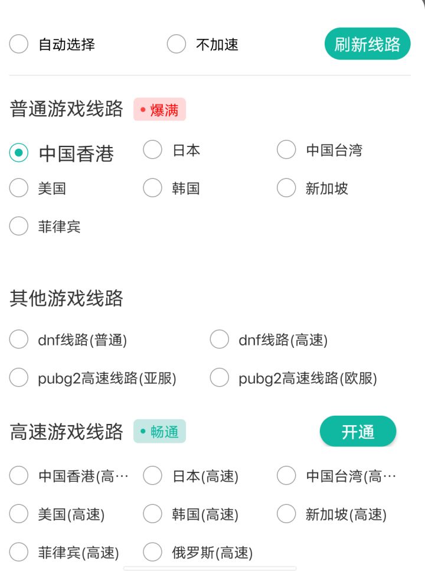Select 日本(高速) high-speed route
Screen dimensions: 425x571
click(x=152, y=476)
